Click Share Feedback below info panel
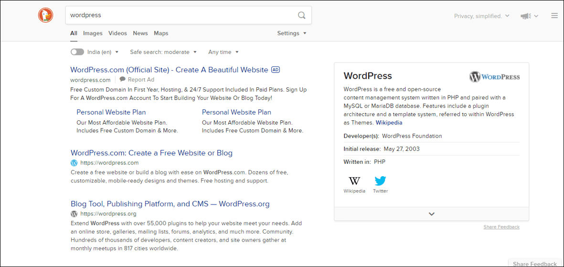This screenshot has width=564, height=267. coord(501,227)
